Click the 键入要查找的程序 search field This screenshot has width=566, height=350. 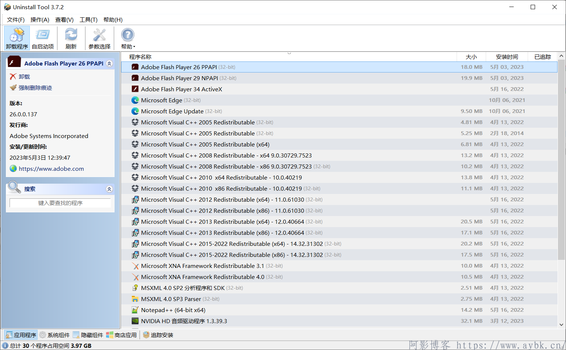[60, 203]
